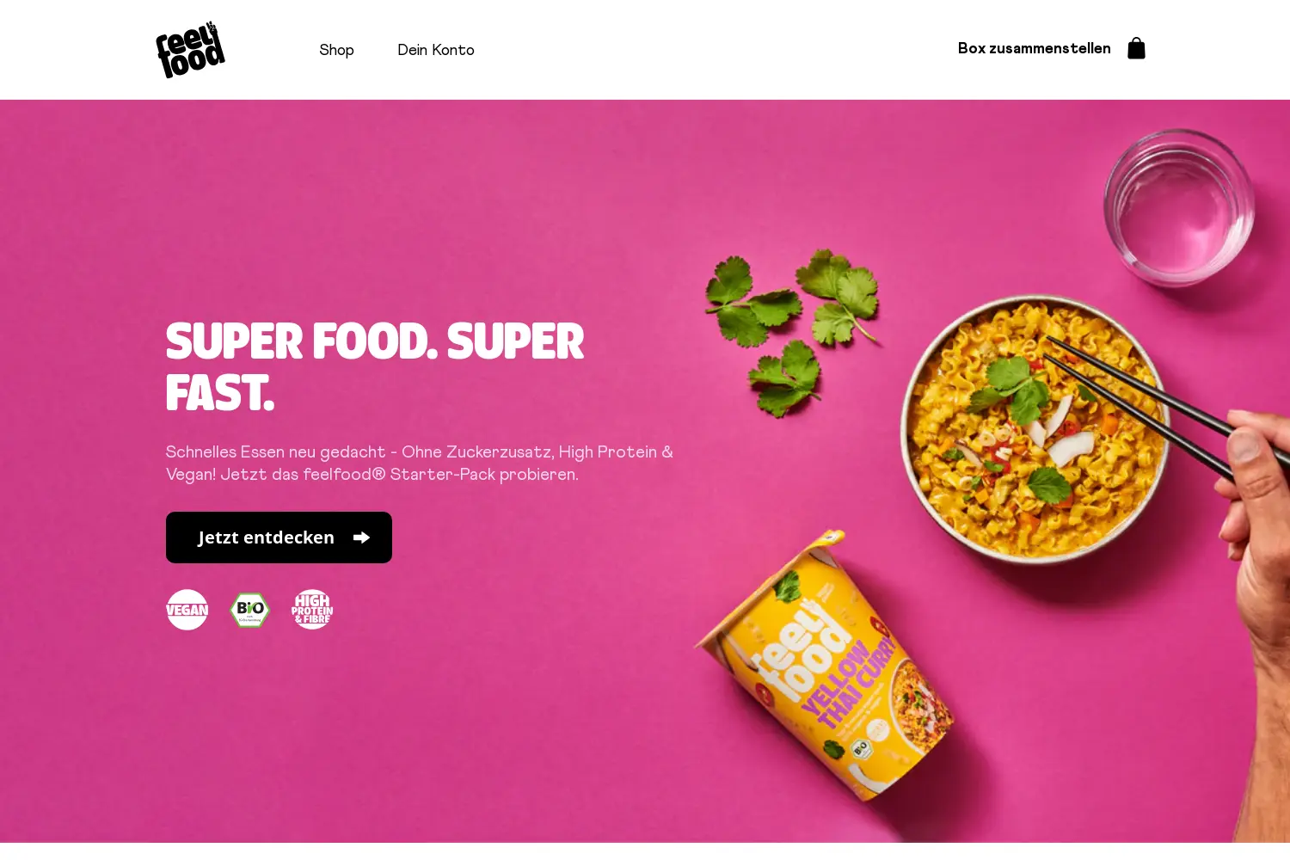
Task: Go to Dein Konto in the navigation
Action: [436, 50]
